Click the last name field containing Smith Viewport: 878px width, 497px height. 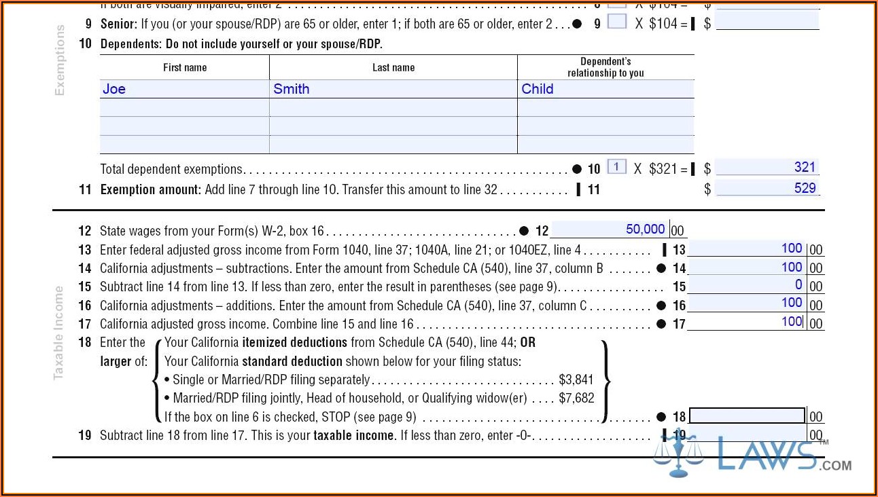coord(393,89)
